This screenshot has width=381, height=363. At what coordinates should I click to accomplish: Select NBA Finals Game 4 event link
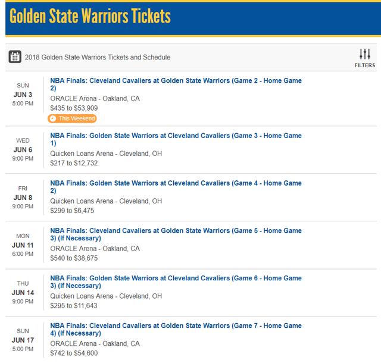(x=176, y=187)
